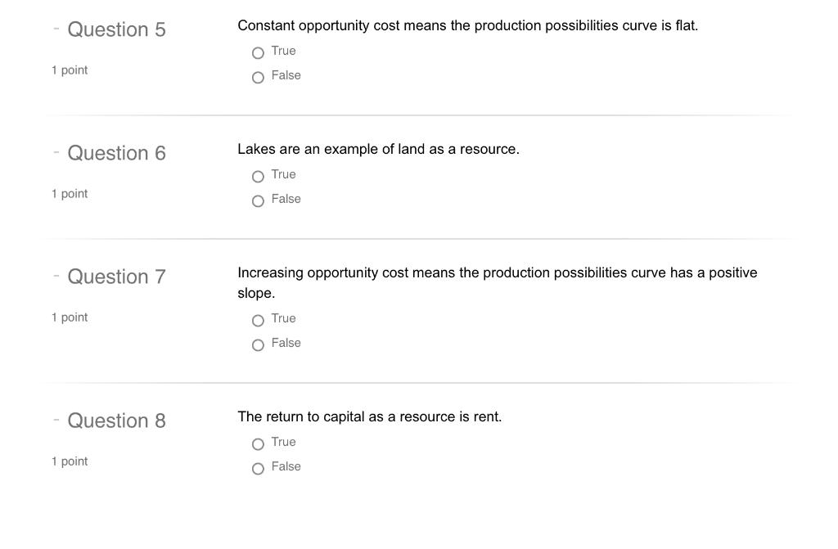Image resolution: width=838 pixels, height=549 pixels.
Task: Click the Question 5 heading
Action: click(x=116, y=29)
